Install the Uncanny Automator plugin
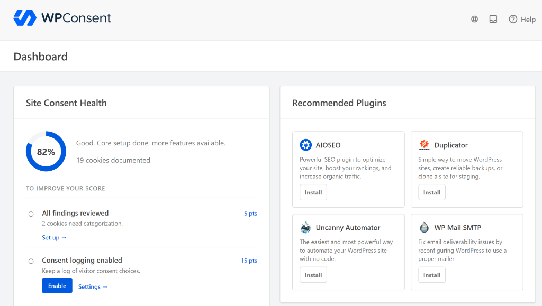This screenshot has height=306, width=542. coord(313,275)
